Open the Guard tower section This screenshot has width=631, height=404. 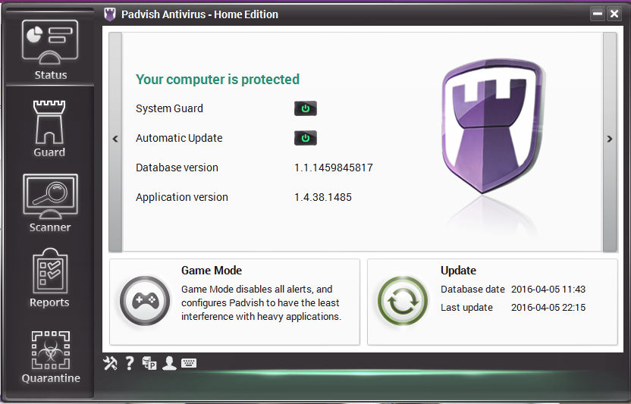click(49, 121)
